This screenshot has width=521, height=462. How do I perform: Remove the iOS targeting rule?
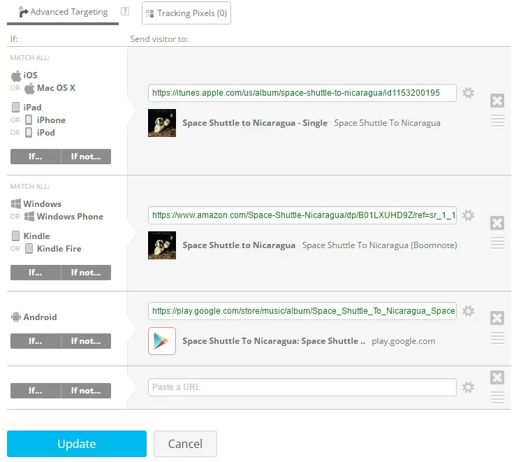[x=497, y=101]
